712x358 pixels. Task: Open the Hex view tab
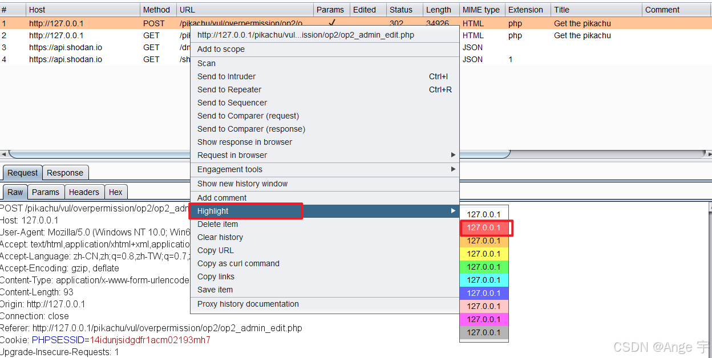(x=116, y=192)
